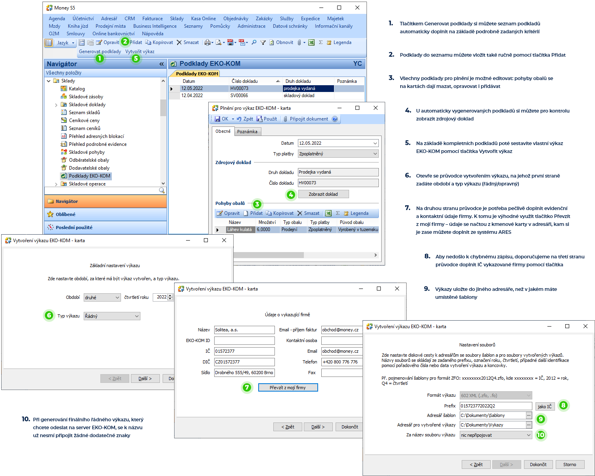Click Dokončit in the Nastavení souborů window
Screen dimensions: 595x476
[538, 465]
